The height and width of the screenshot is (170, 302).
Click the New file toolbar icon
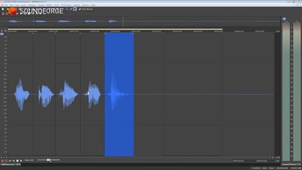click(x=3, y=9)
